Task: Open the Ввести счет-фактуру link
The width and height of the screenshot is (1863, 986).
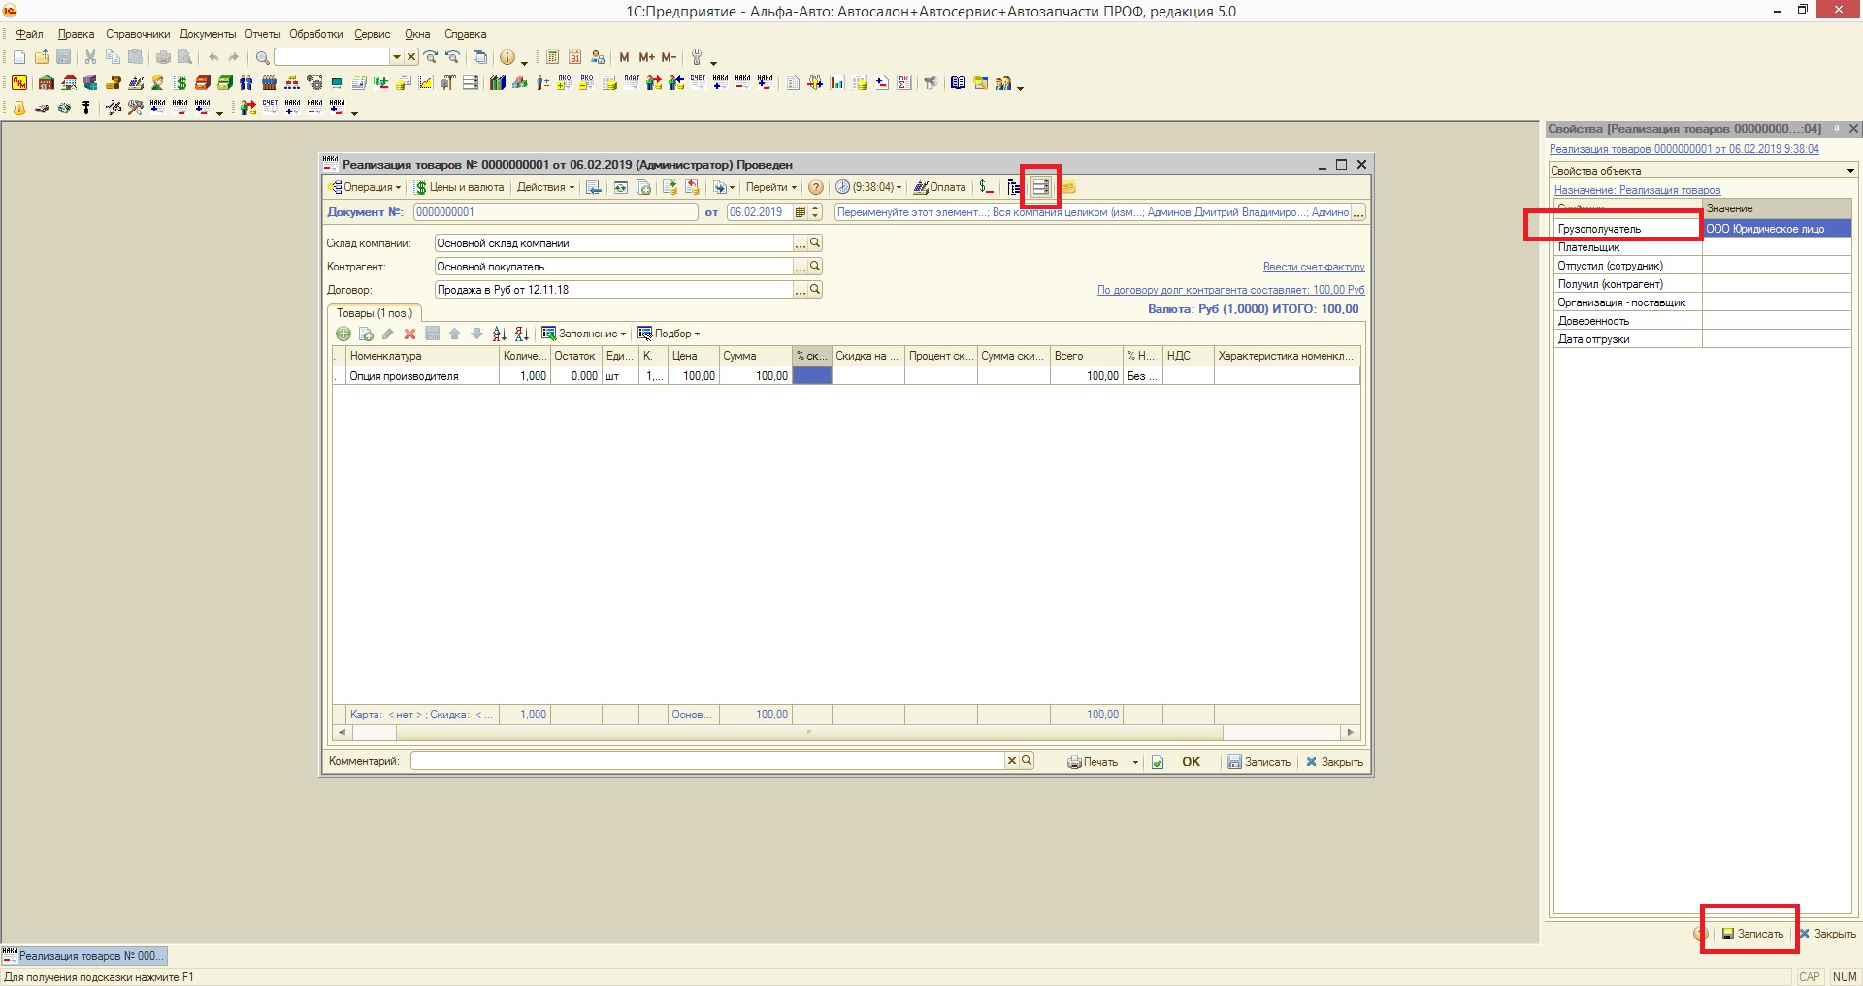Action: pyautogui.click(x=1314, y=267)
